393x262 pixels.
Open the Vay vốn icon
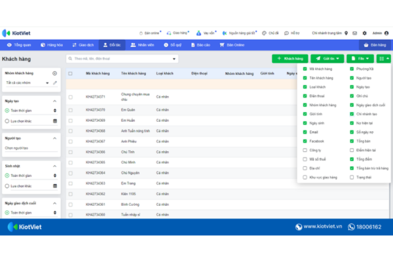tap(198, 33)
